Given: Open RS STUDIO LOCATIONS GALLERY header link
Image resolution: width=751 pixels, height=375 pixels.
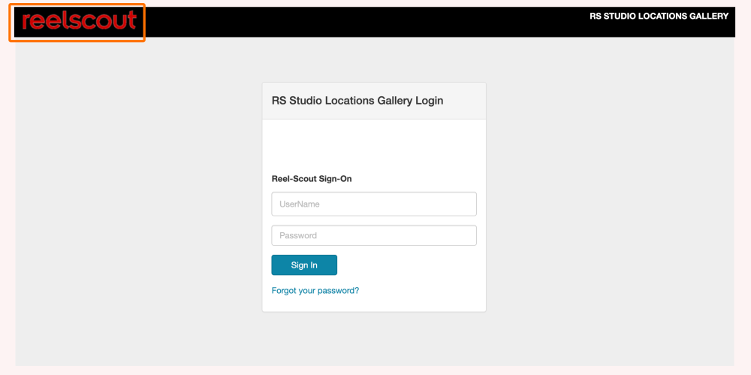Looking at the screenshot, I should 659,17.
